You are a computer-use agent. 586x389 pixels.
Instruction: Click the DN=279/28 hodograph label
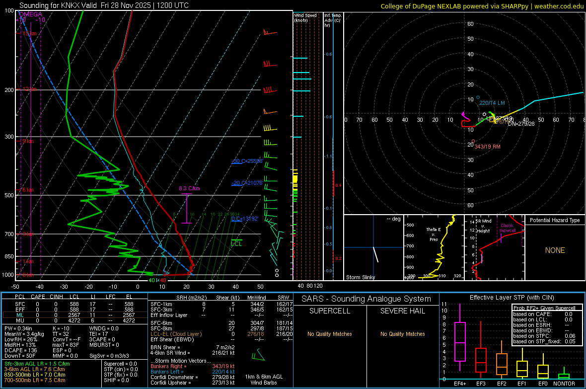(521, 124)
